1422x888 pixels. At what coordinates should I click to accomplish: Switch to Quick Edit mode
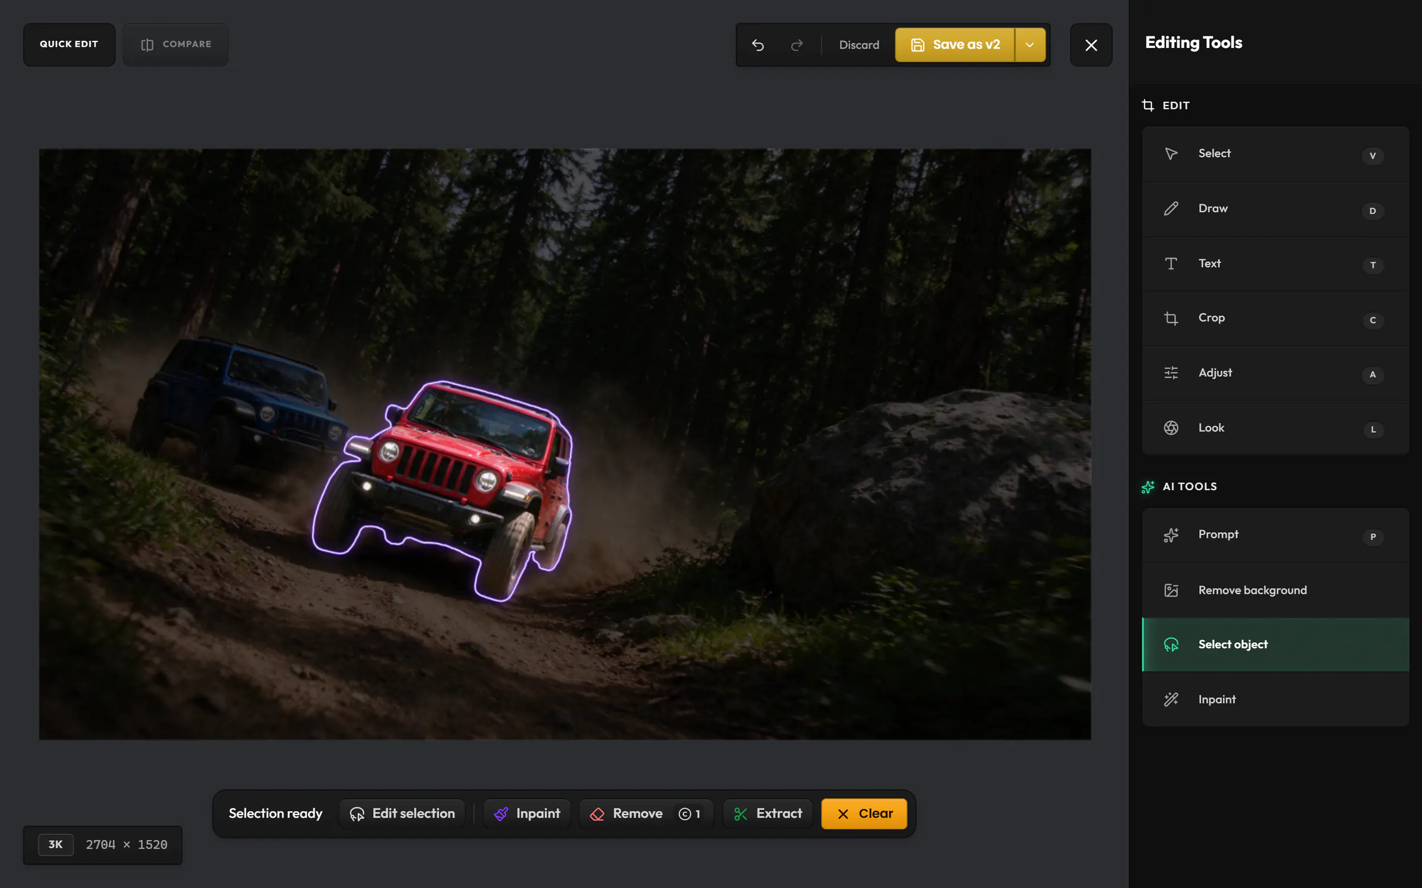tap(69, 44)
